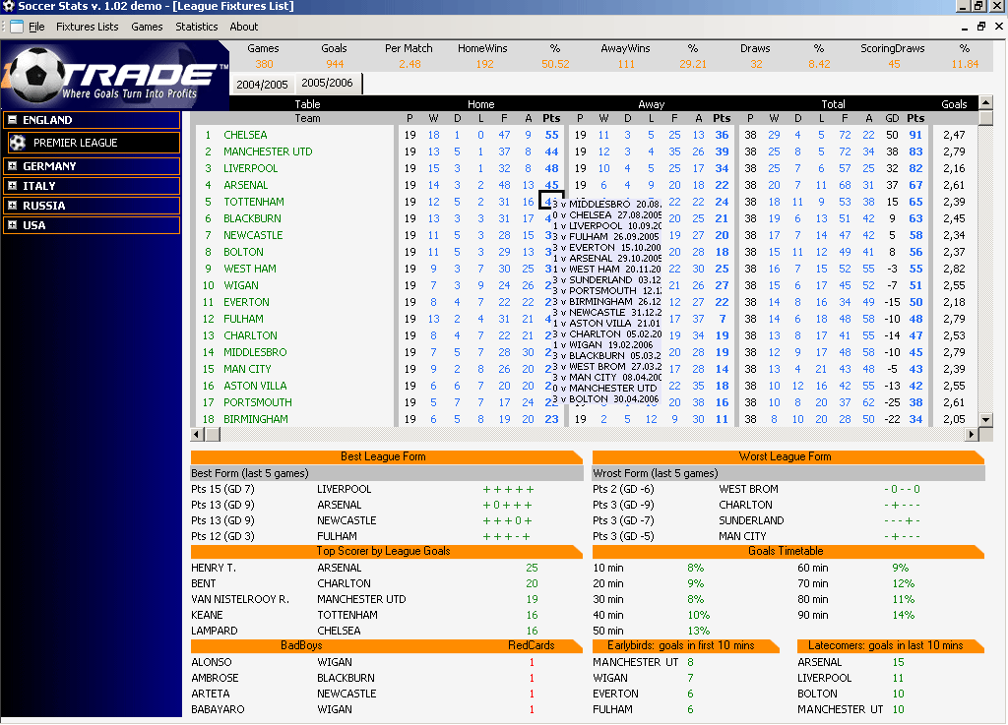Select EVERTON in the league table
1008x725 pixels.
(x=246, y=302)
